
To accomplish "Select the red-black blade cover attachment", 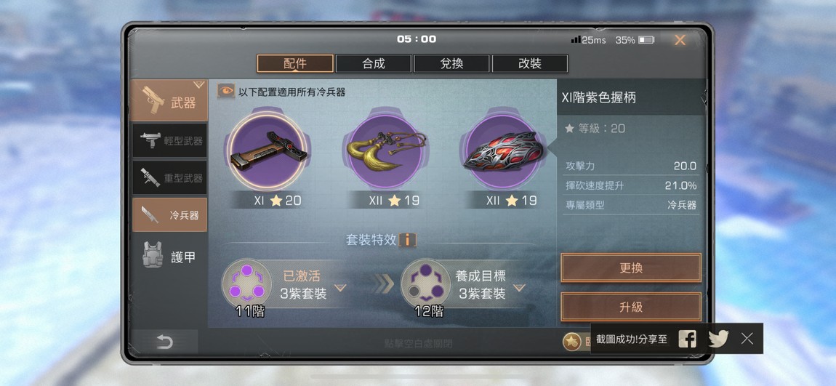I will 503,151.
